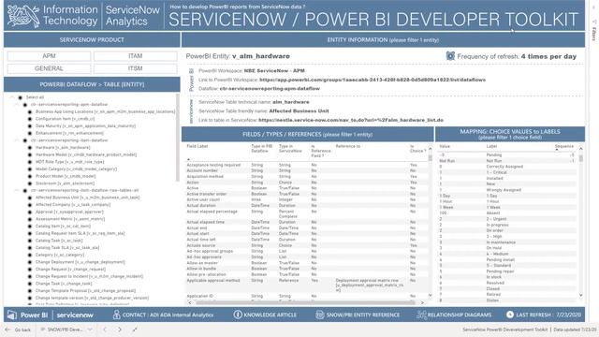Select the ITAM product tile
The image size is (599, 337).
[135, 56]
